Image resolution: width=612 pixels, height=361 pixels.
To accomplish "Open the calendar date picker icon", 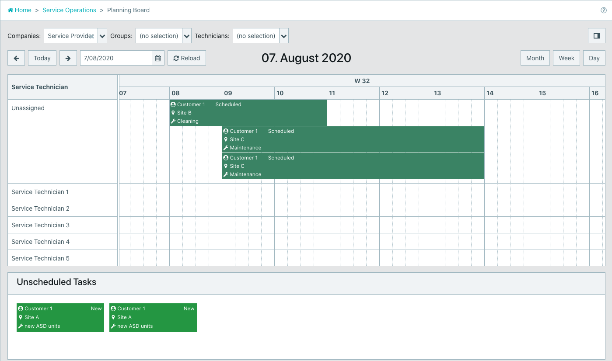I will 158,58.
